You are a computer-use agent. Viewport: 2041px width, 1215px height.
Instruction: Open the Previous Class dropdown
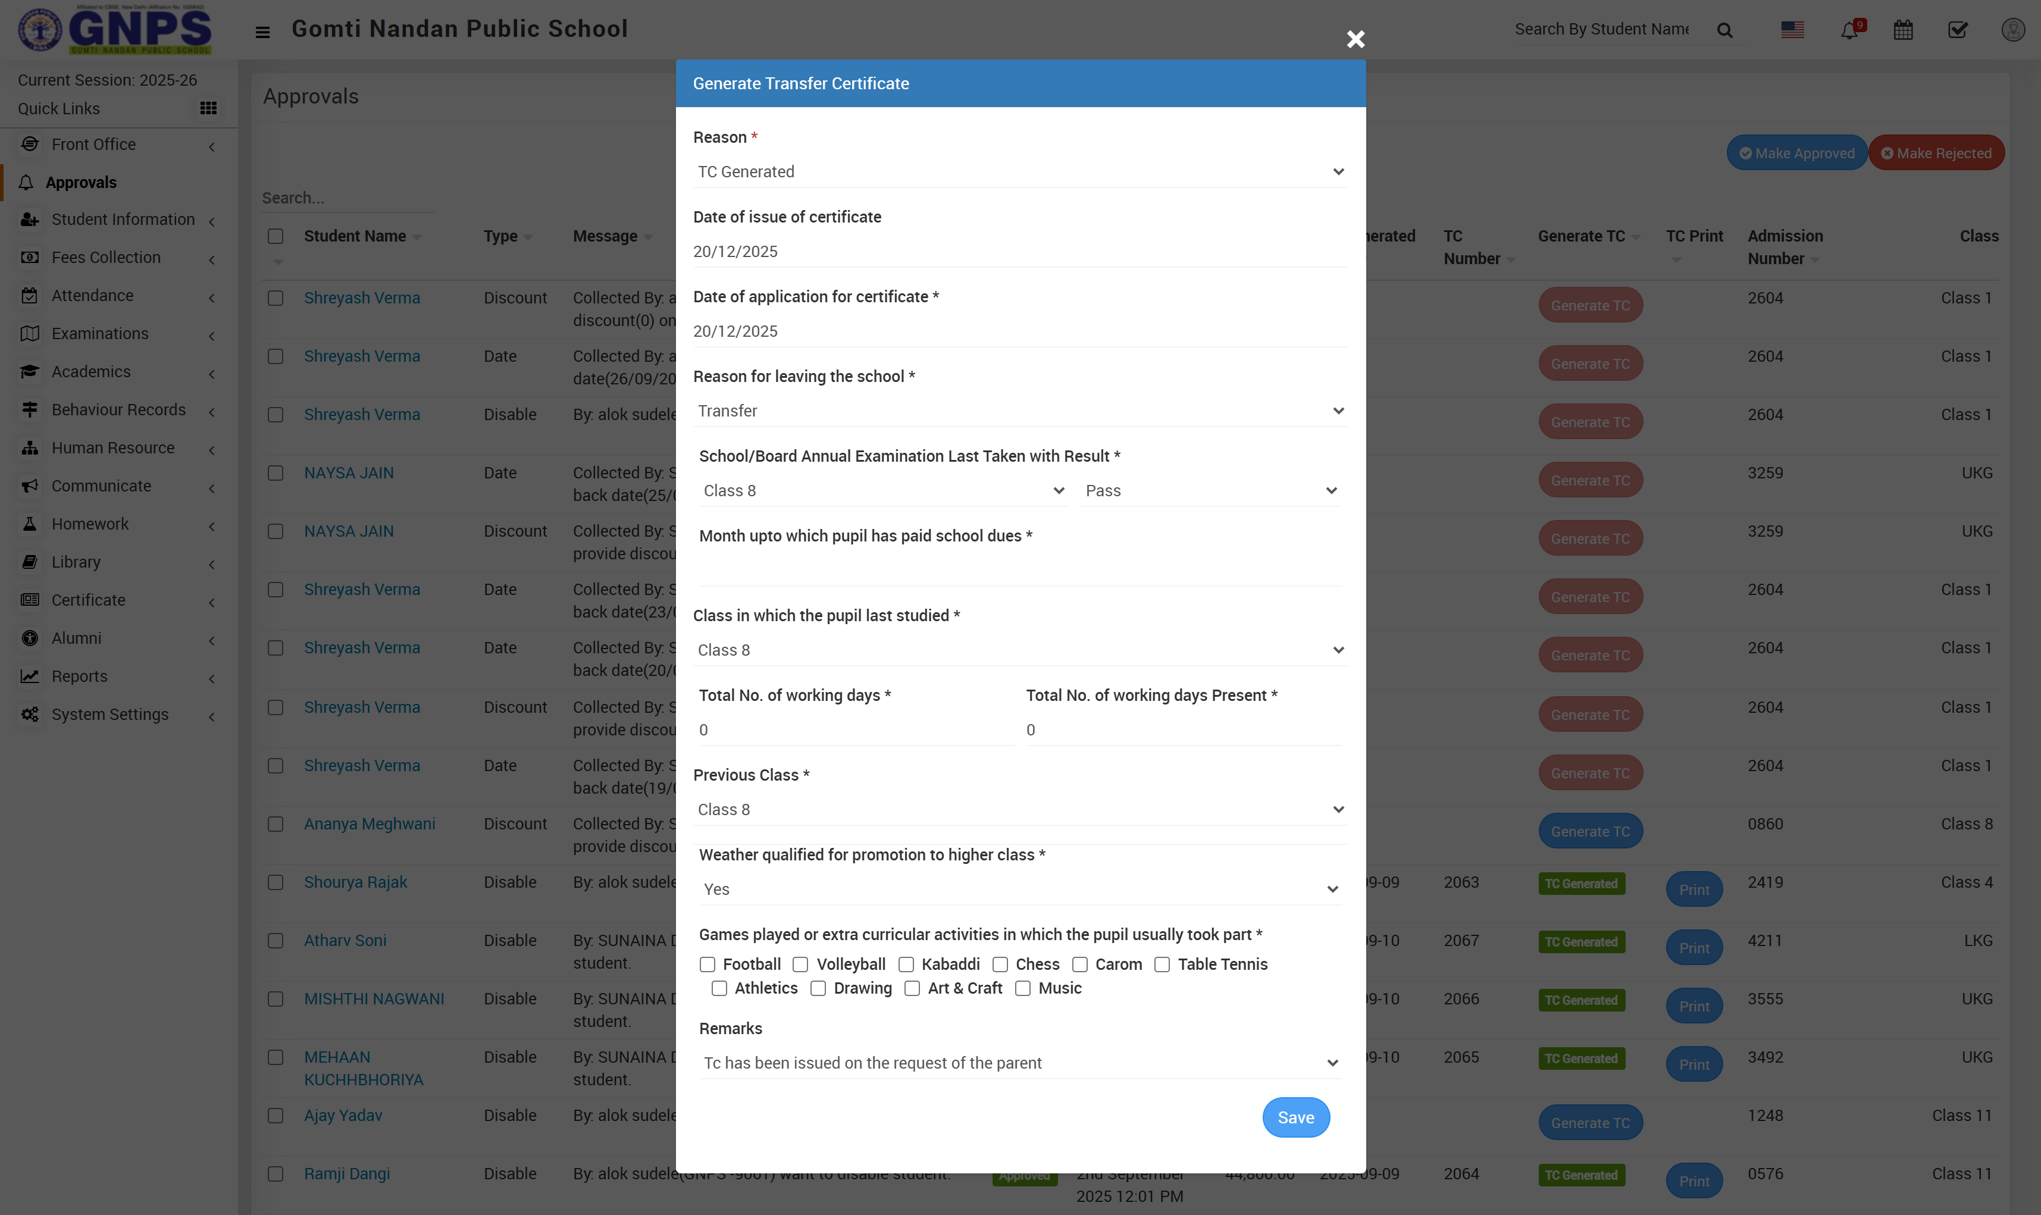1020,810
